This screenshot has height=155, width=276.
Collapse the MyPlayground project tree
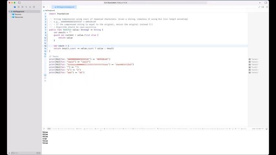point(9,12)
